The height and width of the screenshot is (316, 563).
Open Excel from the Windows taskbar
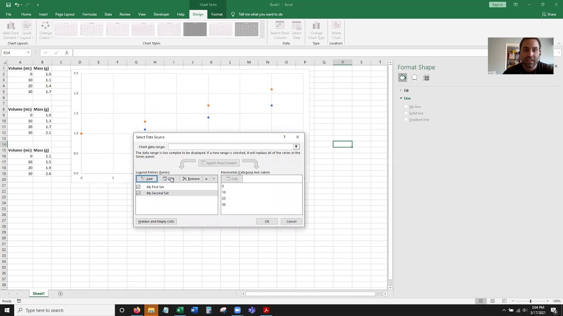pos(179,310)
